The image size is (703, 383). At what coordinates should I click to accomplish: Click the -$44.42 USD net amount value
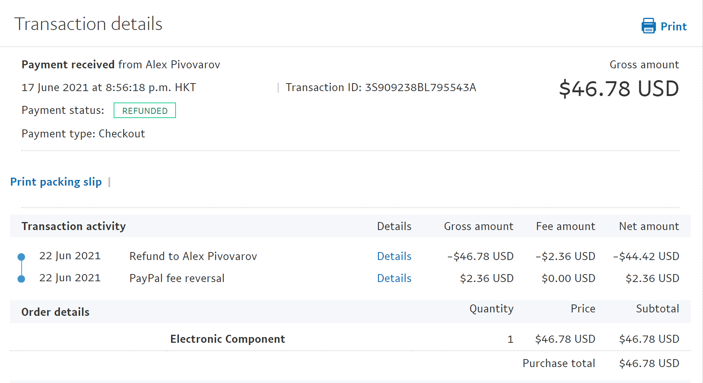(x=646, y=256)
